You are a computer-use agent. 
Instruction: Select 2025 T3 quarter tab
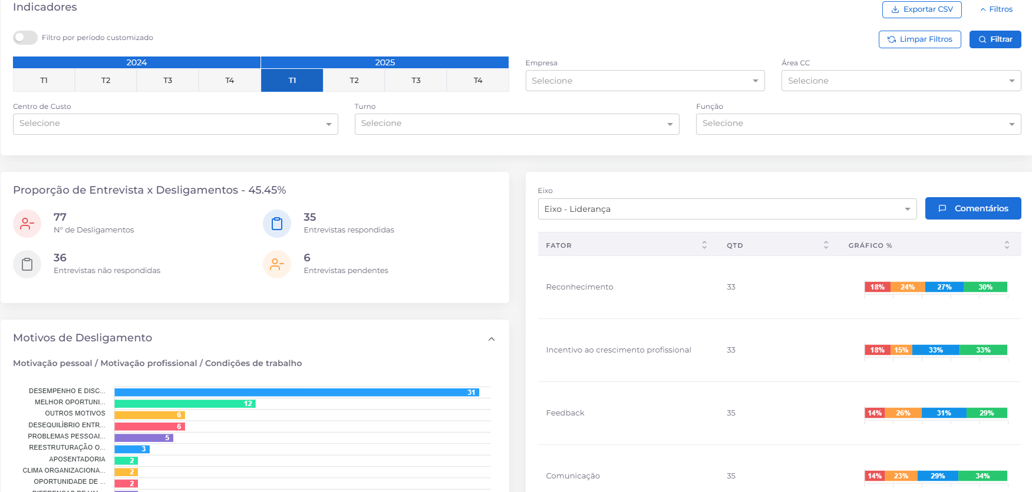point(416,81)
